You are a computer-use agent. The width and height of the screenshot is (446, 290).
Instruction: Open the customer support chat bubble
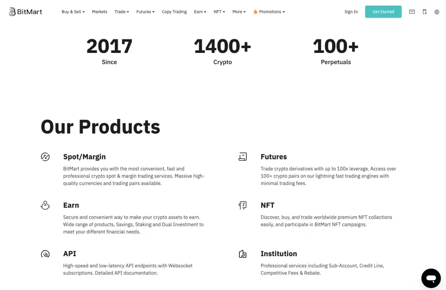click(x=431, y=278)
